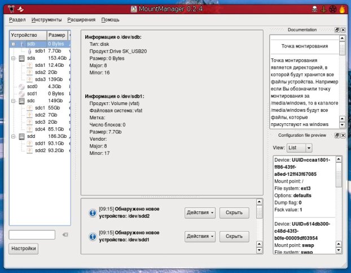Screen dimensions: 351x273
Task: Click the sda3 partition icon
Action: tap(29, 79)
